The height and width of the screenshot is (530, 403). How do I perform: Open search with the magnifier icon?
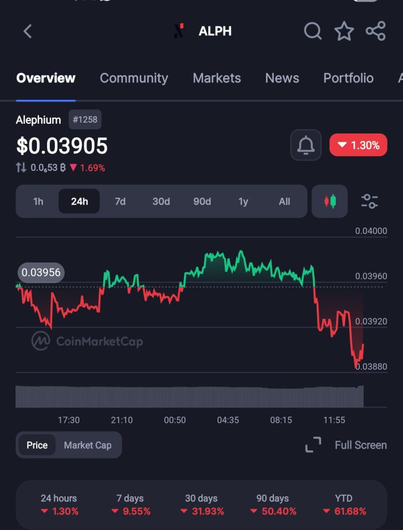point(313,31)
